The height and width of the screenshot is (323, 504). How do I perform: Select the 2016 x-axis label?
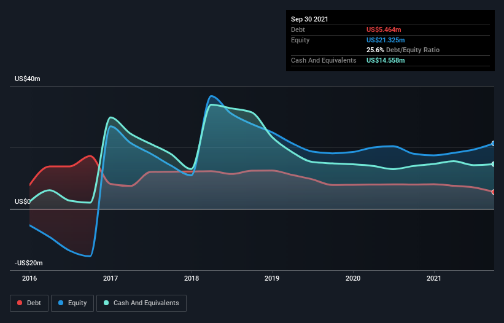(29, 278)
